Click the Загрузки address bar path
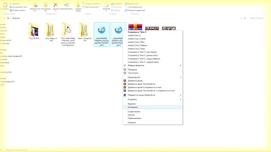 coord(16,18)
